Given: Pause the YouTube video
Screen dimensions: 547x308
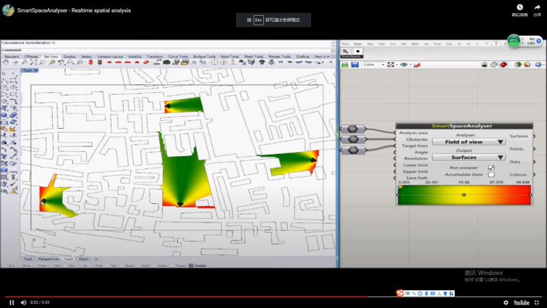Looking at the screenshot, I should click(x=12, y=303).
